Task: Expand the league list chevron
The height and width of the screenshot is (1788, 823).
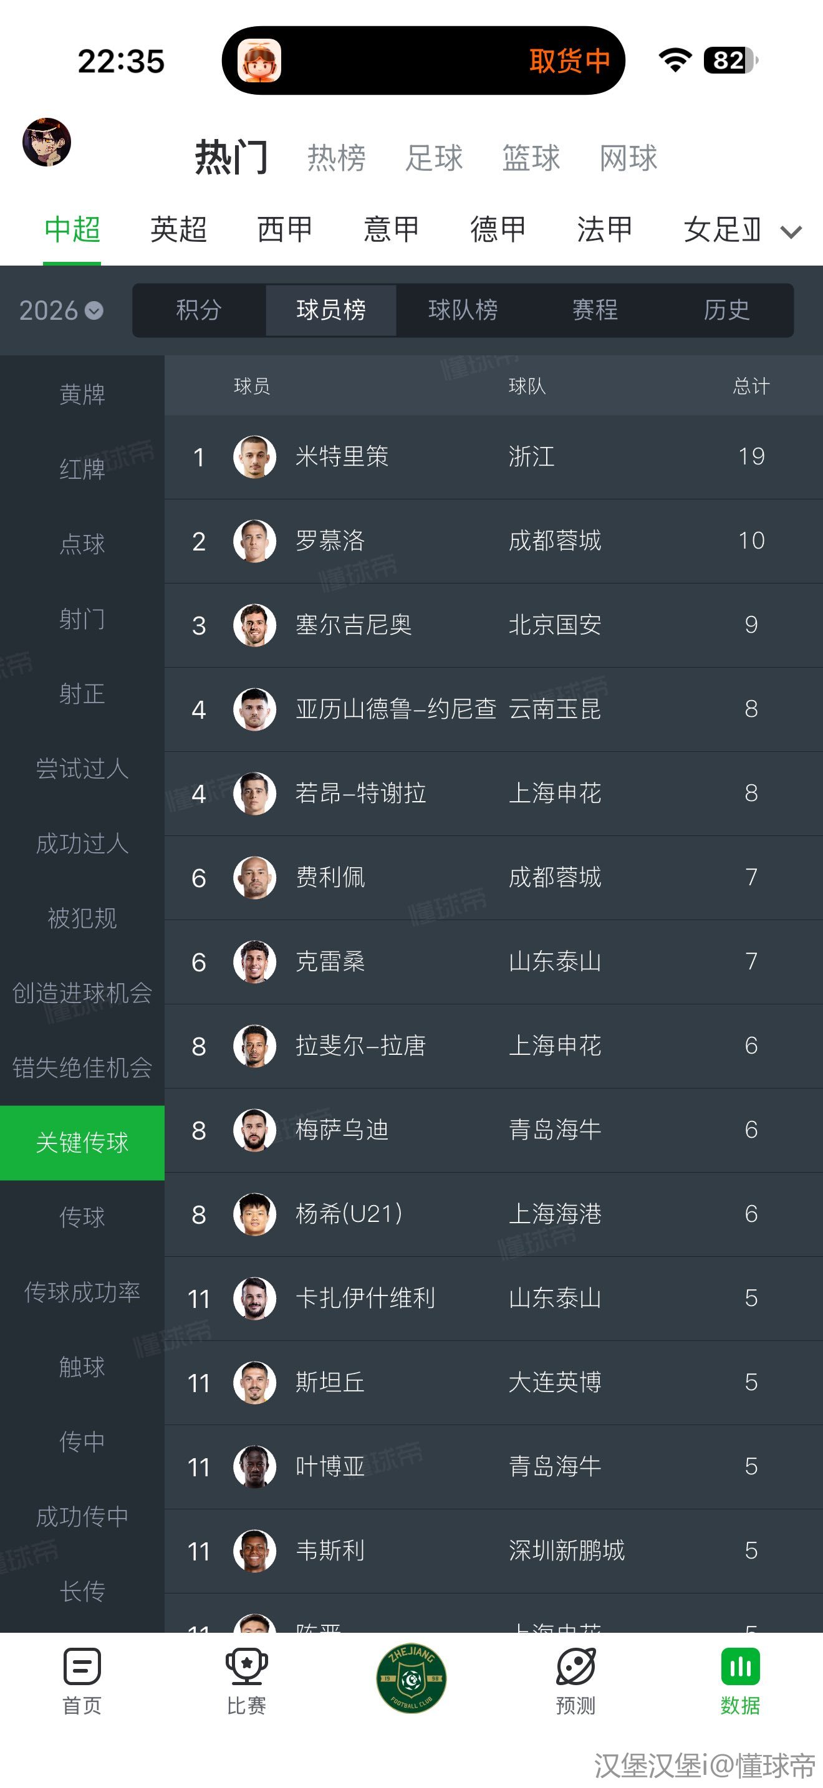Action: [x=791, y=232]
